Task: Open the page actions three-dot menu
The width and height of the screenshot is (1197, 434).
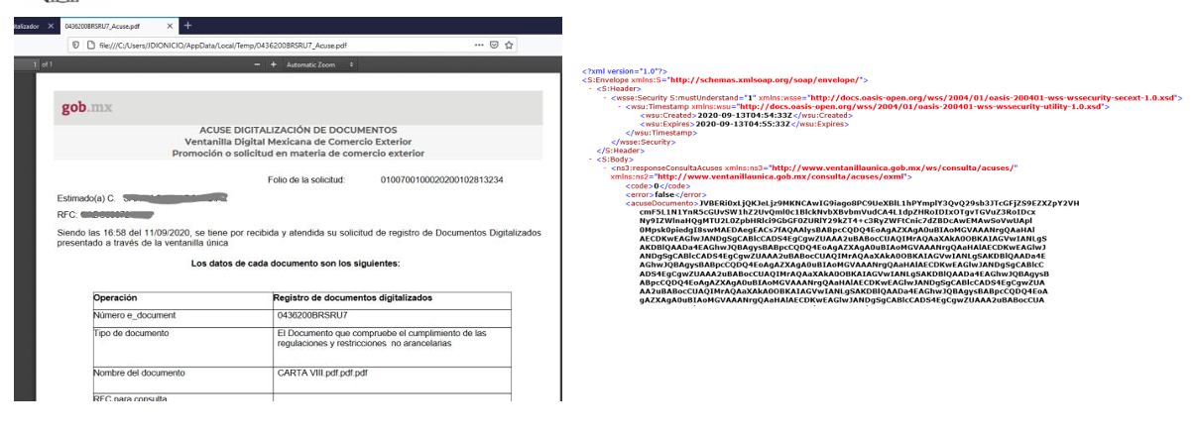Action: tap(479, 45)
